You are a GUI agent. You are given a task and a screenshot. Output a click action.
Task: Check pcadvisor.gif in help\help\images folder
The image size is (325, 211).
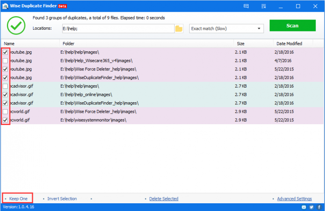[x=5, y=86]
